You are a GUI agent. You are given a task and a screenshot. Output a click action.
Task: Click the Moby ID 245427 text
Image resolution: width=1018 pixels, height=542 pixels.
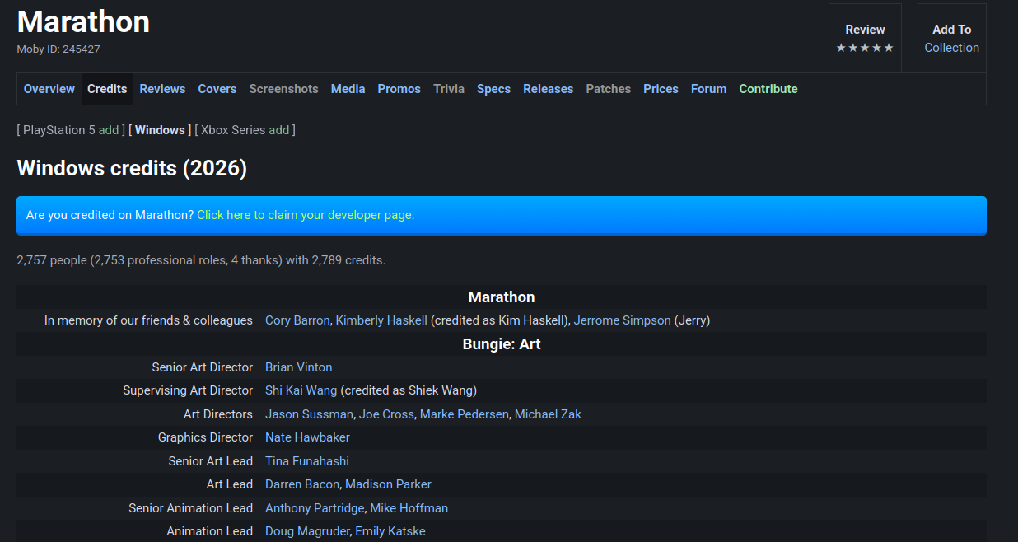(x=58, y=49)
